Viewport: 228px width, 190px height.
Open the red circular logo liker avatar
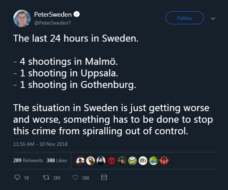click(111, 160)
